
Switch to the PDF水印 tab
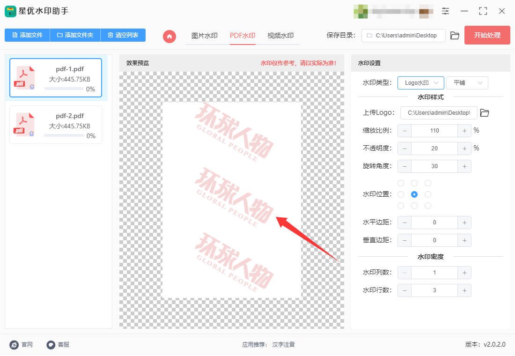coord(243,36)
